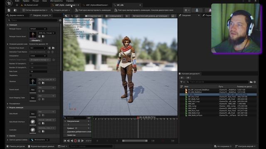The width and height of the screenshot is (266, 149).
Task: Open the Preview Pose Asset dropdown
Action: 38,48
